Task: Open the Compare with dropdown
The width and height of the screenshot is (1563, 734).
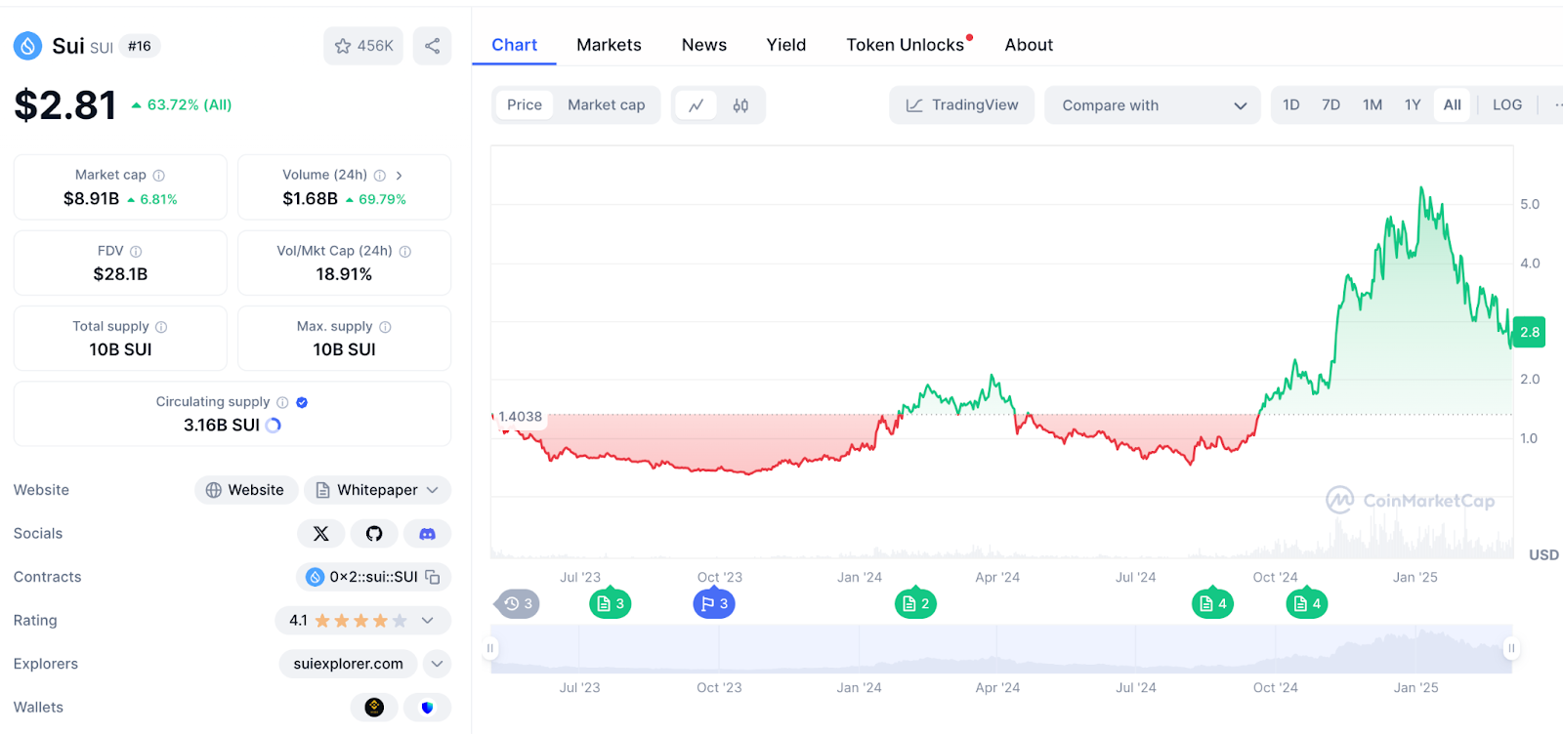Action: (1153, 105)
